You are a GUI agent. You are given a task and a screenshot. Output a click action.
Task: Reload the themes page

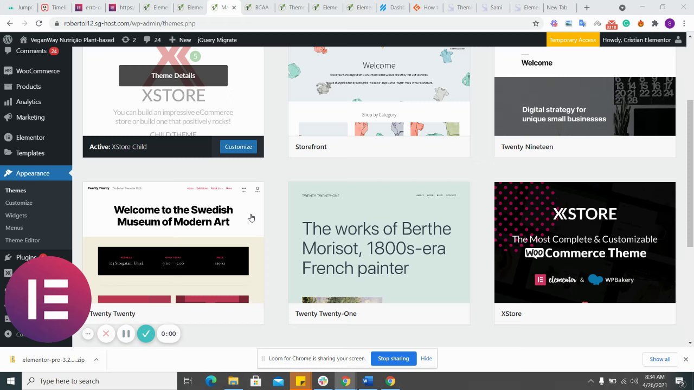[x=39, y=23]
